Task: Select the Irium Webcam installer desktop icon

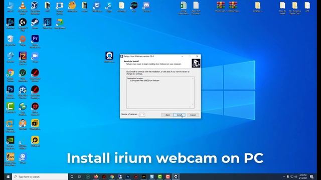Action: coord(109,57)
